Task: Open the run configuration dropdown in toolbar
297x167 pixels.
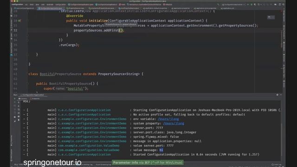Action: pyautogui.click(x=233, y=4)
